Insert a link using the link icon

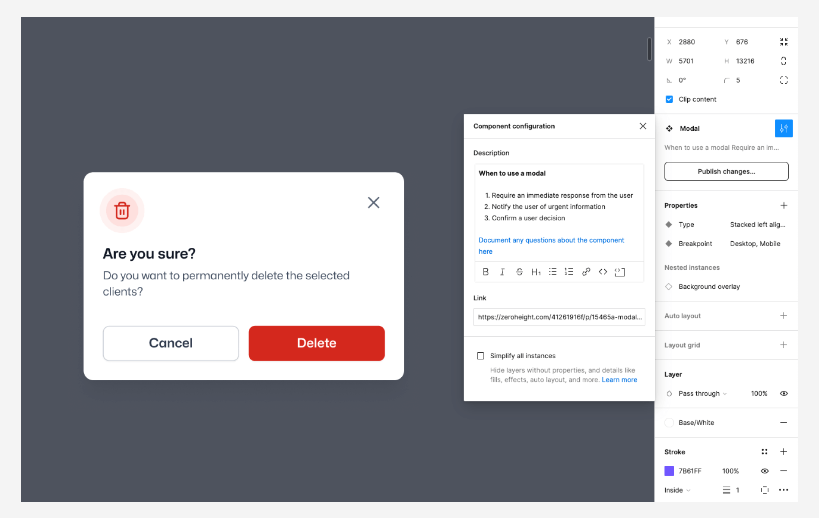pos(586,272)
